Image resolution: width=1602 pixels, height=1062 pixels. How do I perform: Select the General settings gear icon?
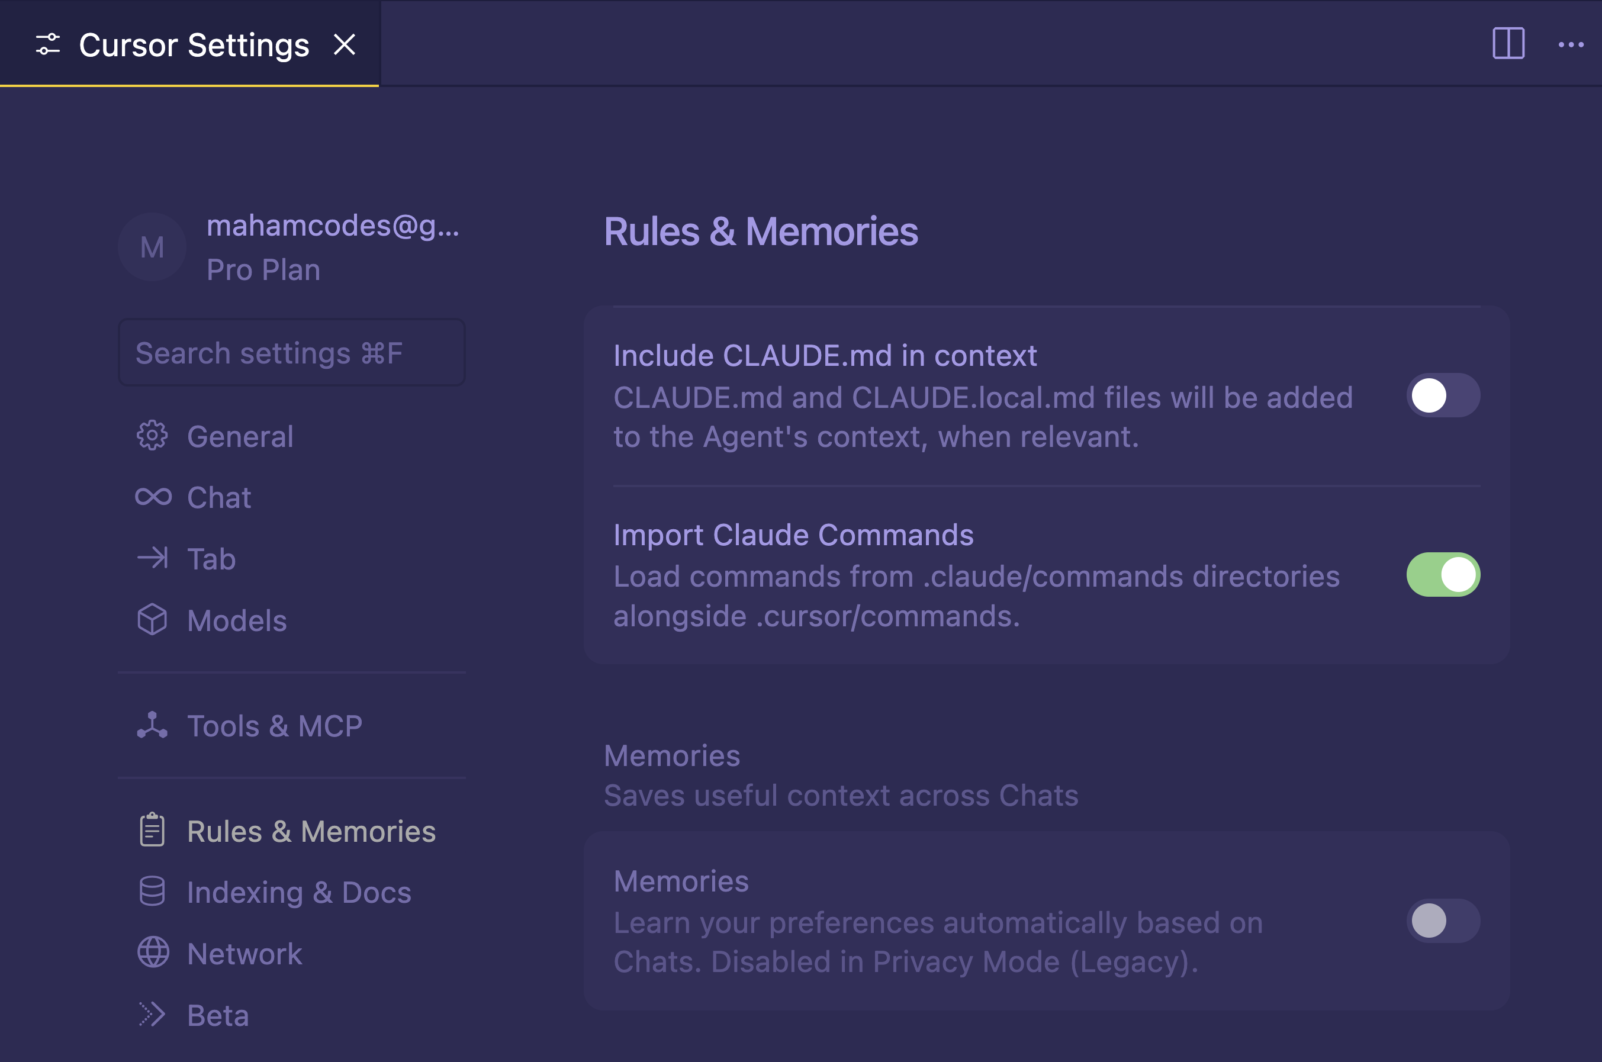pyautogui.click(x=152, y=436)
